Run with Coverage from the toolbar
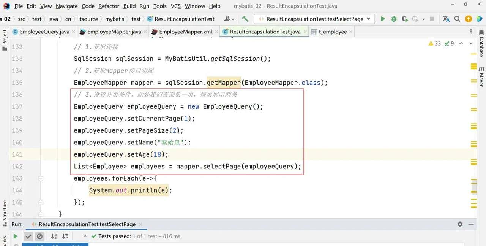Image resolution: width=486 pixels, height=246 pixels. coord(405,19)
